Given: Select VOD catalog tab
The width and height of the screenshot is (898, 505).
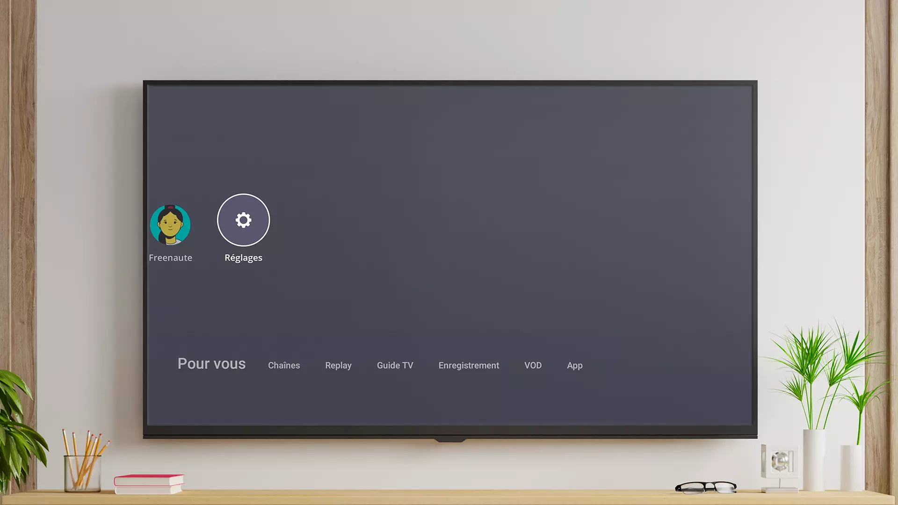Looking at the screenshot, I should coord(533,365).
